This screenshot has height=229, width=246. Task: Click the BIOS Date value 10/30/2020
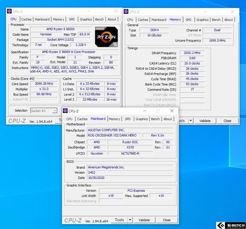click(x=130, y=178)
